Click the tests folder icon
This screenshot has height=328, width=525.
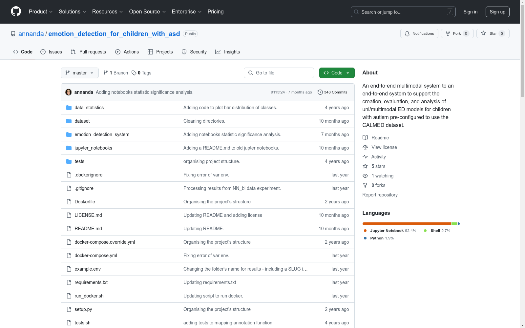coord(69,161)
